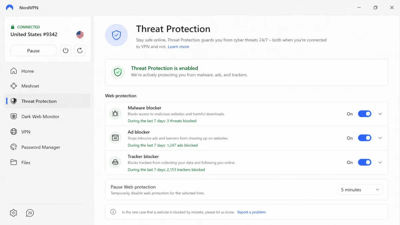The height and width of the screenshot is (225, 400).
Task: Click the Pause Web protection label
Action: (133, 187)
